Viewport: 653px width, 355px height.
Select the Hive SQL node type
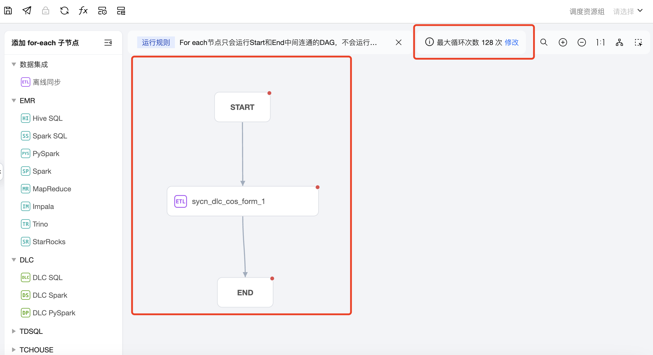click(47, 118)
